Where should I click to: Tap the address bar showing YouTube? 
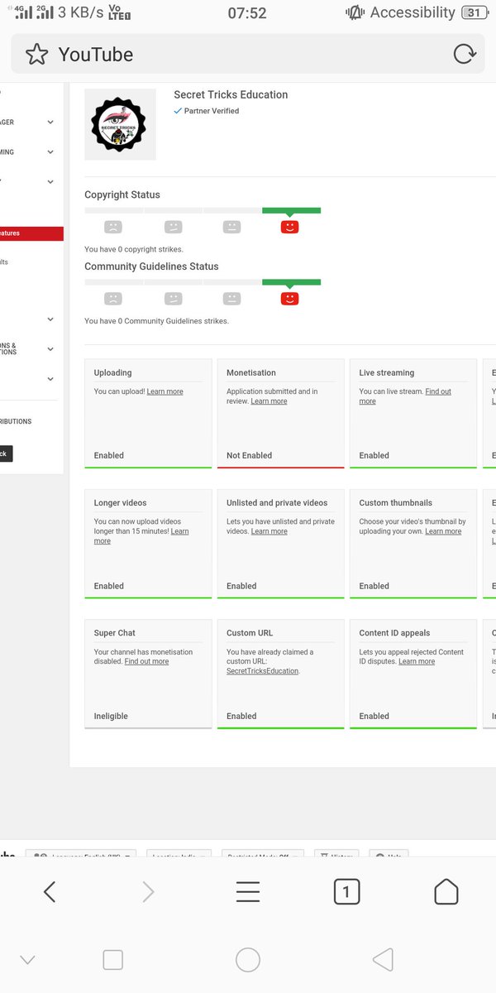point(248,55)
